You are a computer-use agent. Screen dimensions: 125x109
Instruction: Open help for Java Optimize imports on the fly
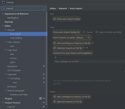[84, 48]
